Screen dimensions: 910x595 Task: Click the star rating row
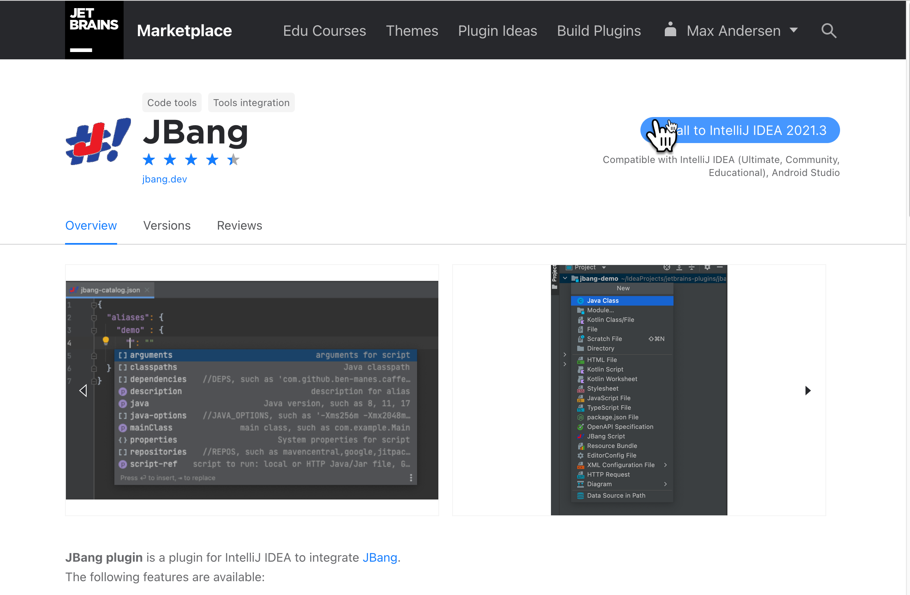[191, 160]
